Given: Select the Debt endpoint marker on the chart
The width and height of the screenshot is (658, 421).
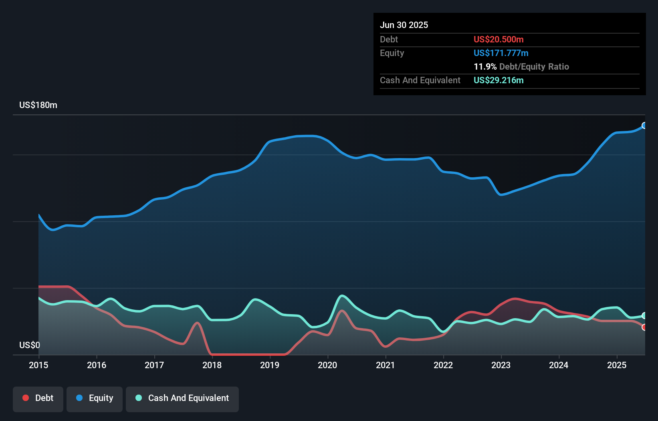Looking at the screenshot, I should [x=644, y=327].
